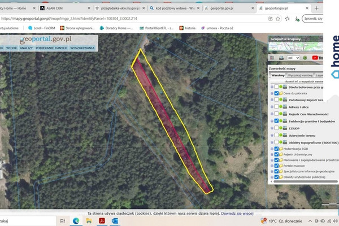The height and width of the screenshot is (226, 339).
Task: Expand Ewidencja gruntów i budynków node
Action: 272,121
